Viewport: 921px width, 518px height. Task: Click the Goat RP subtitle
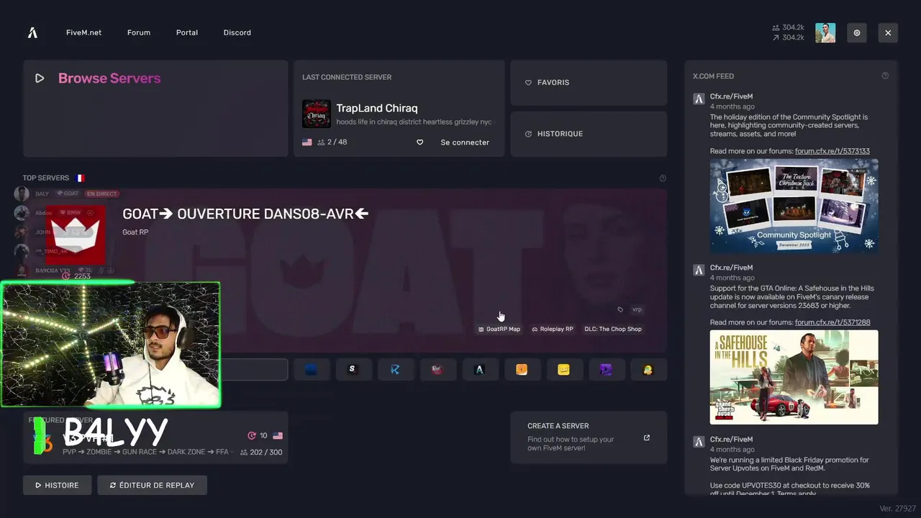[x=135, y=232]
